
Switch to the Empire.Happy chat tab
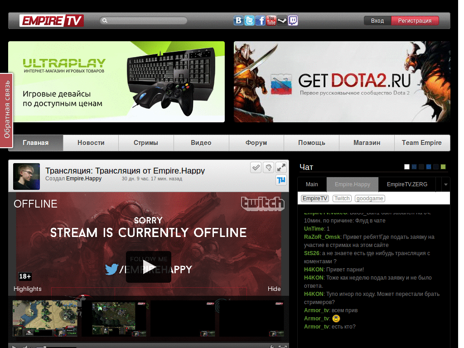tap(353, 184)
